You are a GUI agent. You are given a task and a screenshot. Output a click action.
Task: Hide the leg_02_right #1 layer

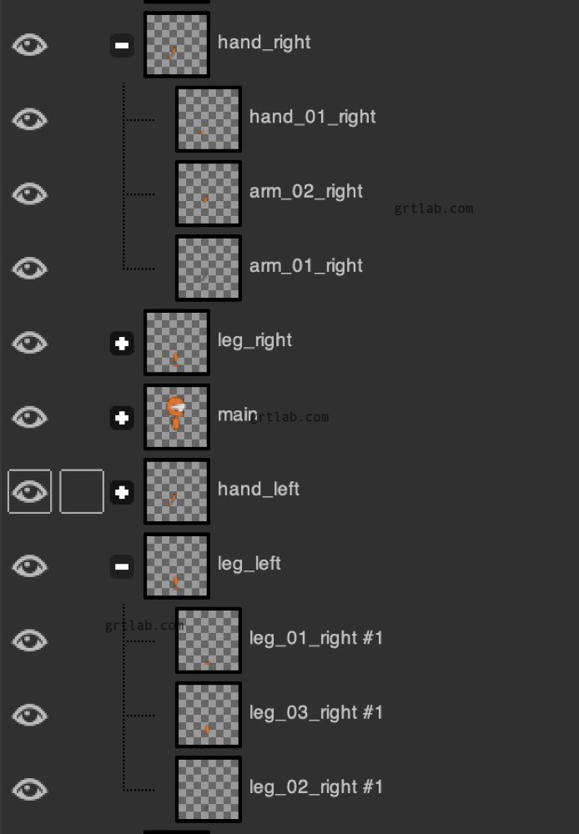tap(29, 788)
